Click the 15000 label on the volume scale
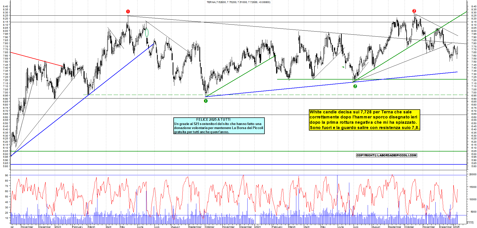 (473, 187)
